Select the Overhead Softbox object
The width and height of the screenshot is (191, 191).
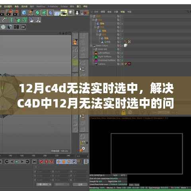click(x=107, y=60)
